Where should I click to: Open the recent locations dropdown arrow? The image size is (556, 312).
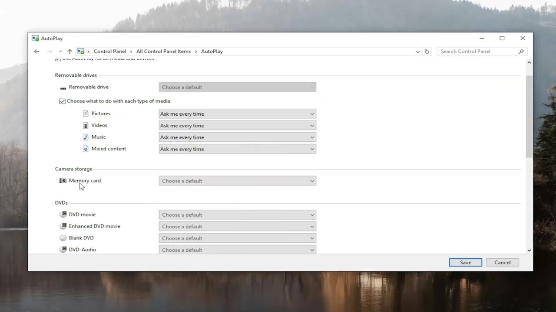click(x=60, y=51)
